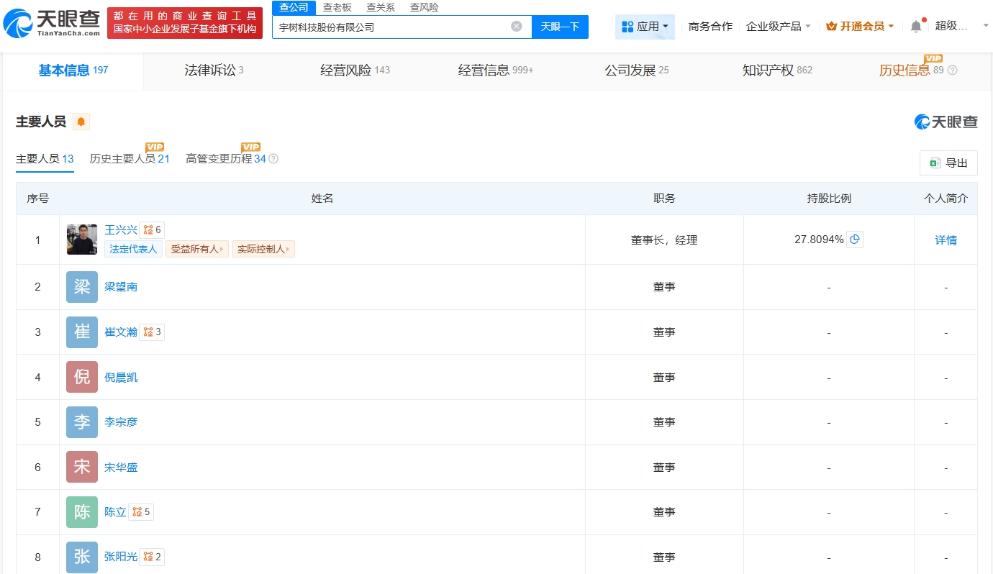Switch to the 查老板 search tab
This screenshot has height=574, width=993.
[337, 7]
